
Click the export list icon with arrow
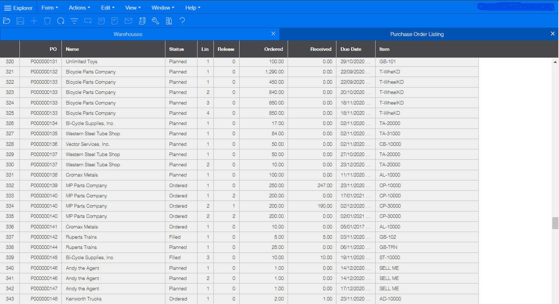142,21
